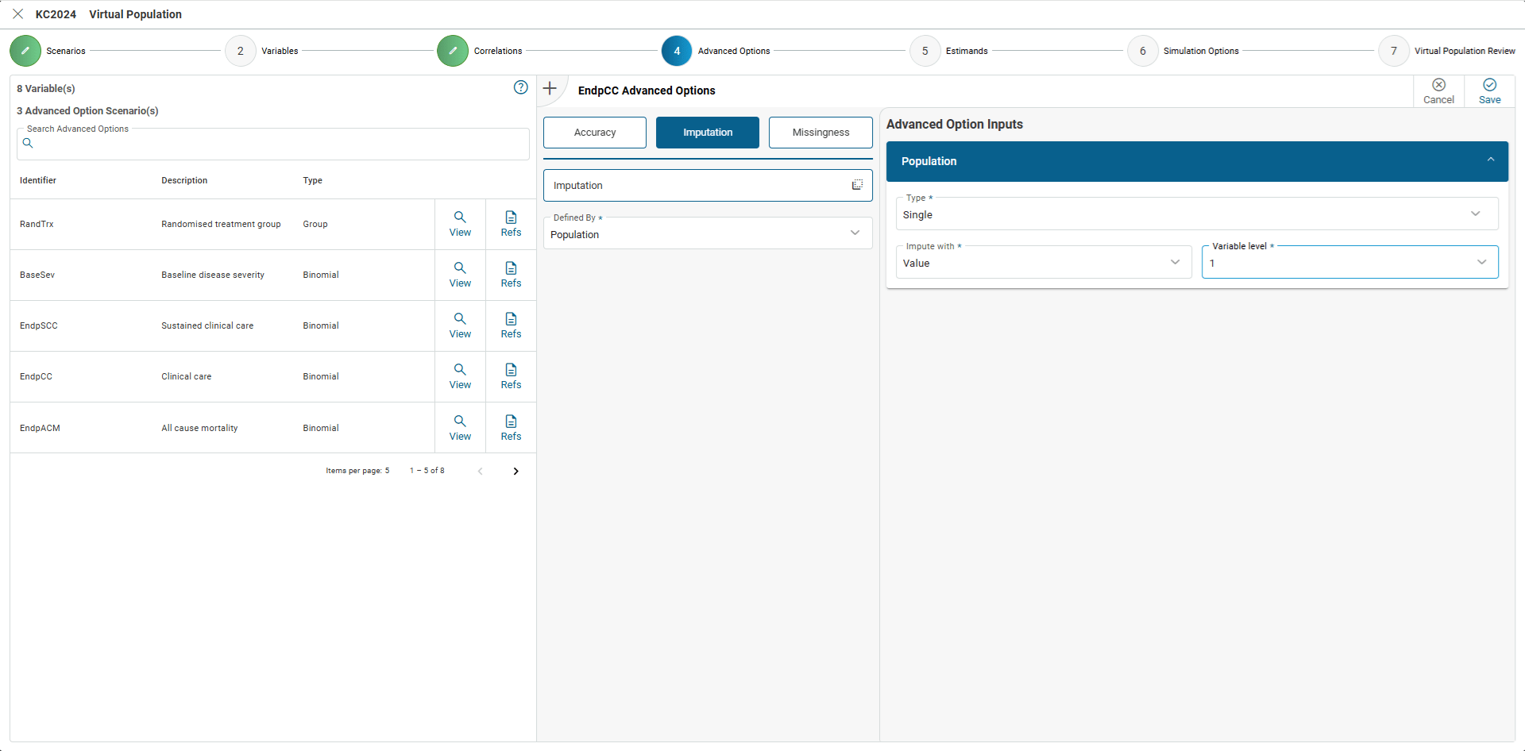
Task: View the EndpACM variable
Action: pyautogui.click(x=460, y=428)
